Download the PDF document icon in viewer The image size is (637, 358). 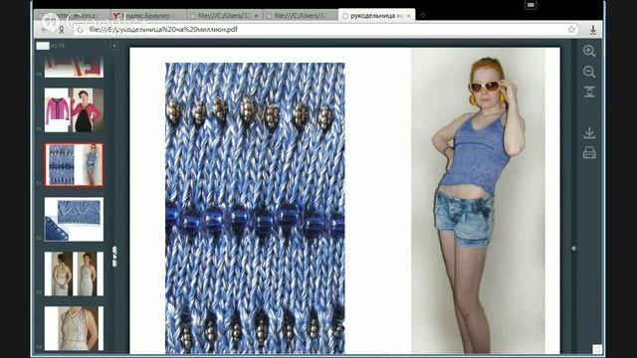click(589, 132)
